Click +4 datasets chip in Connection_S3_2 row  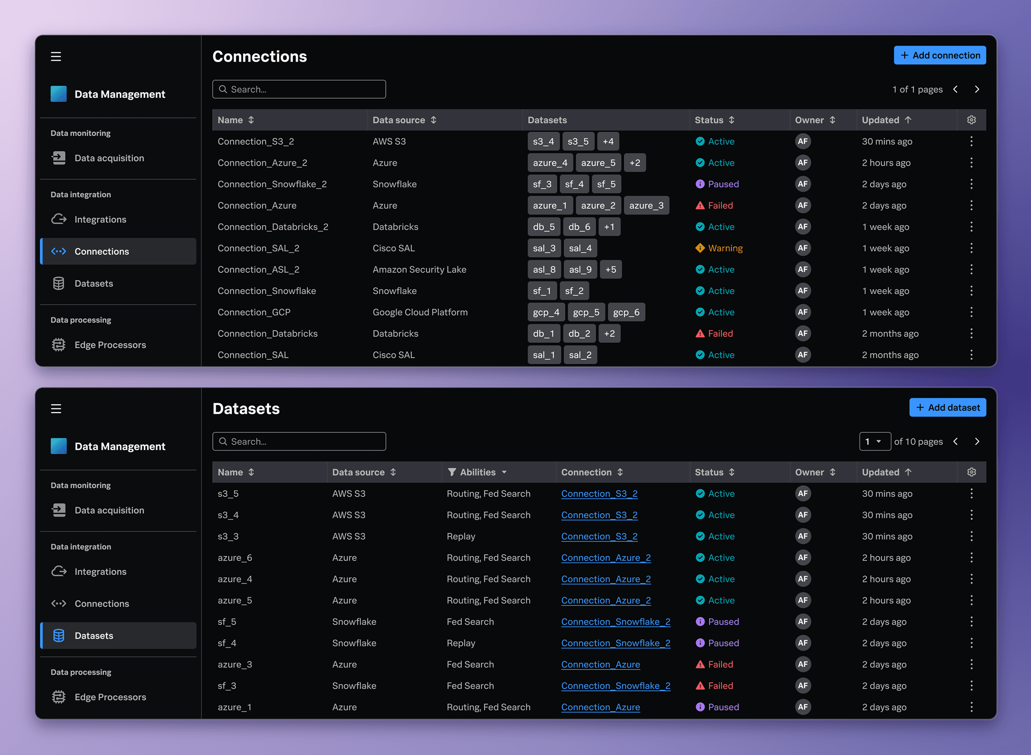[608, 141]
